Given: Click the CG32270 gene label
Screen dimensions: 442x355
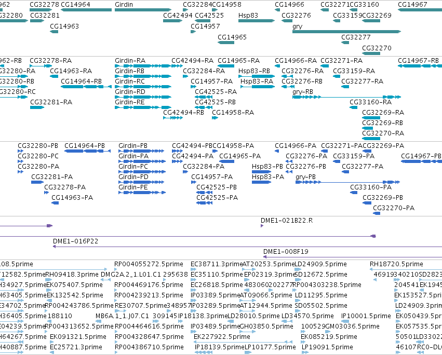Looking at the screenshot, I should [x=377, y=48].
